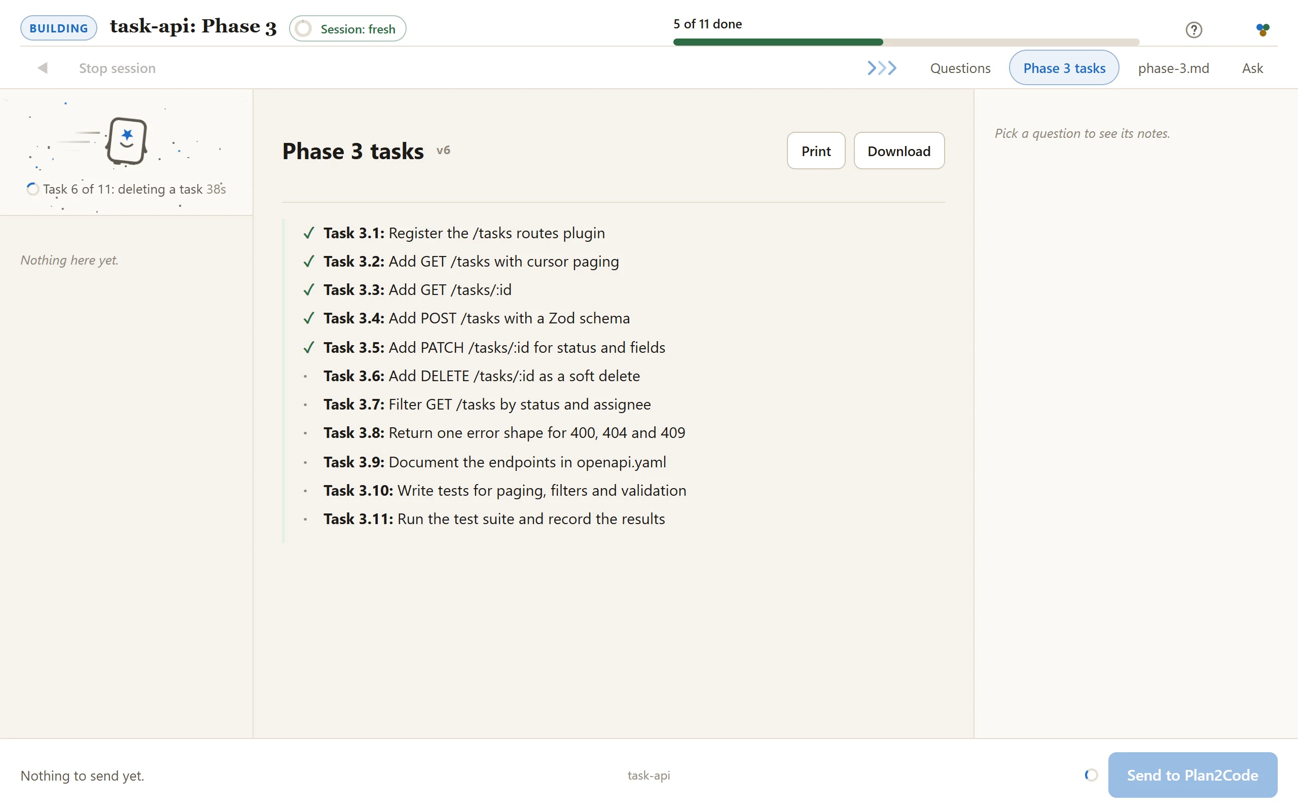Click the Stop session button
The image size is (1298, 811).
click(x=118, y=68)
